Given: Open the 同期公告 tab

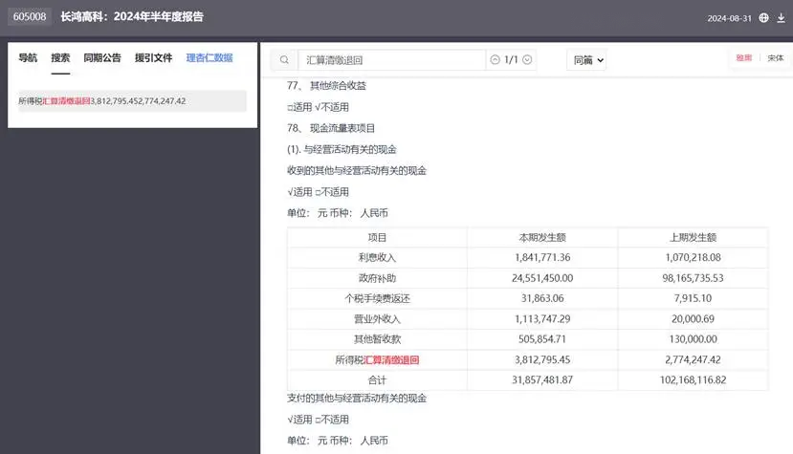Looking at the screenshot, I should point(102,57).
